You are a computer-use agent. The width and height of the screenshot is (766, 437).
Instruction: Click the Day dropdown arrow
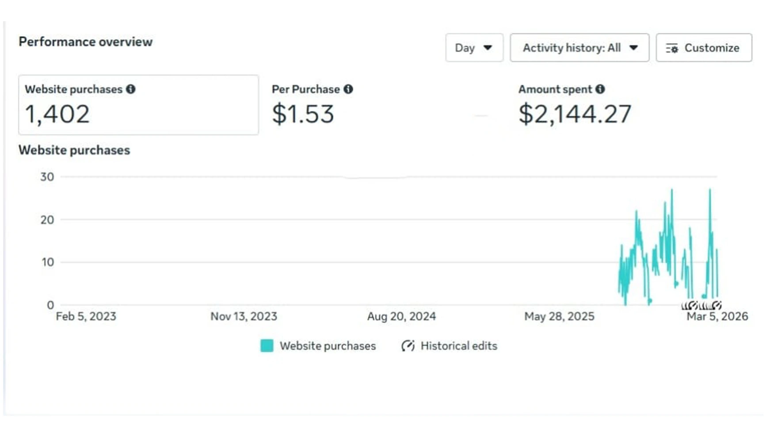pos(488,48)
